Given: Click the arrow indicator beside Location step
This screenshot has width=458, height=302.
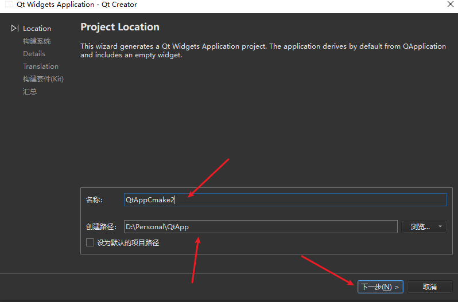Looking at the screenshot, I should (14, 28).
